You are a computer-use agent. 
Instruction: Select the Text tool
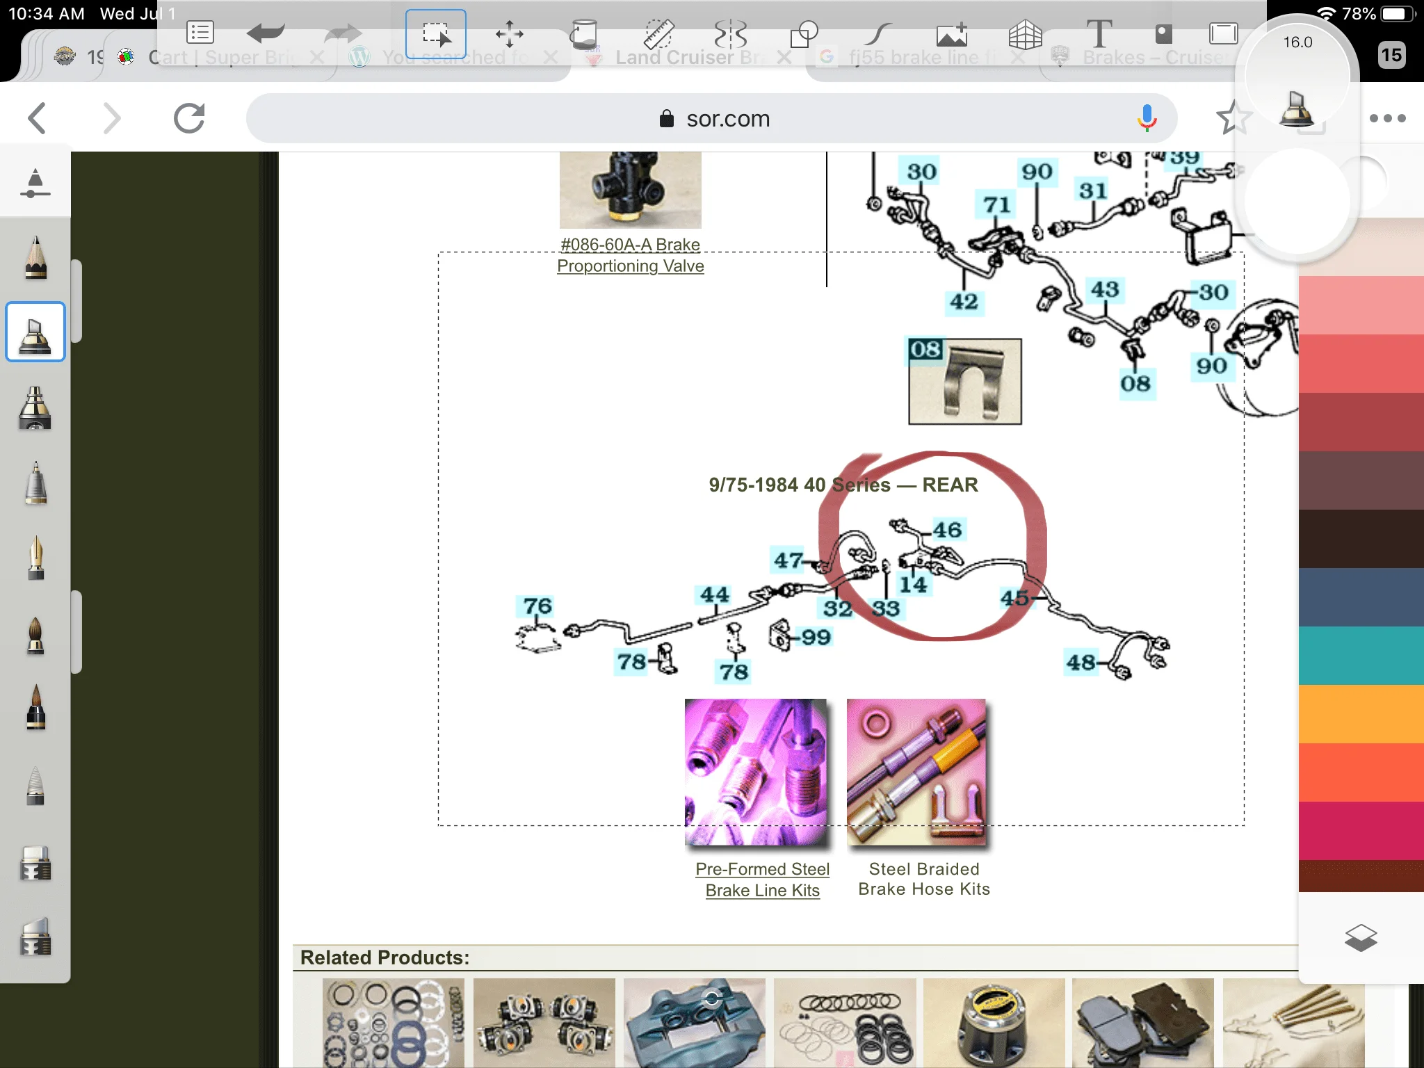(1099, 33)
